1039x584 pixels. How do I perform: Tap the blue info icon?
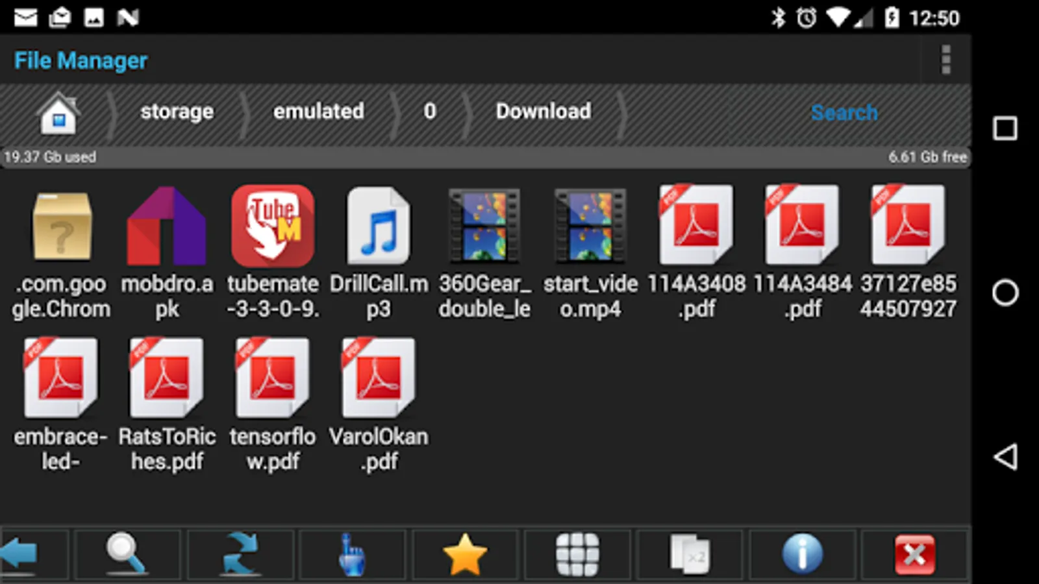click(x=803, y=554)
